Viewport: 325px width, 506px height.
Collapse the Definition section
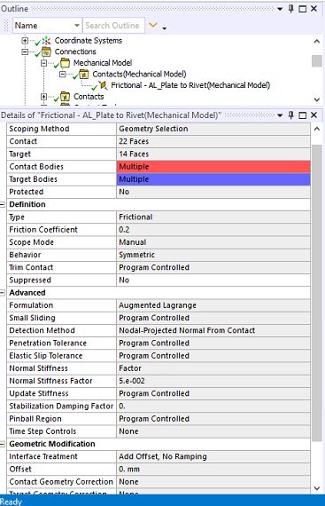3,204
